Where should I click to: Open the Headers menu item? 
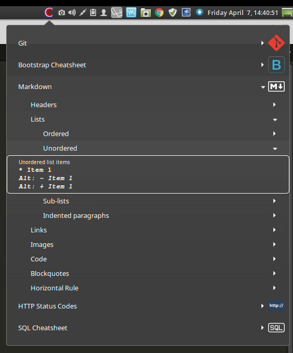click(148, 105)
